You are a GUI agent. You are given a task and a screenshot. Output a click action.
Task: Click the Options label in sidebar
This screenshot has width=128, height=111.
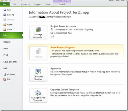click(11, 74)
